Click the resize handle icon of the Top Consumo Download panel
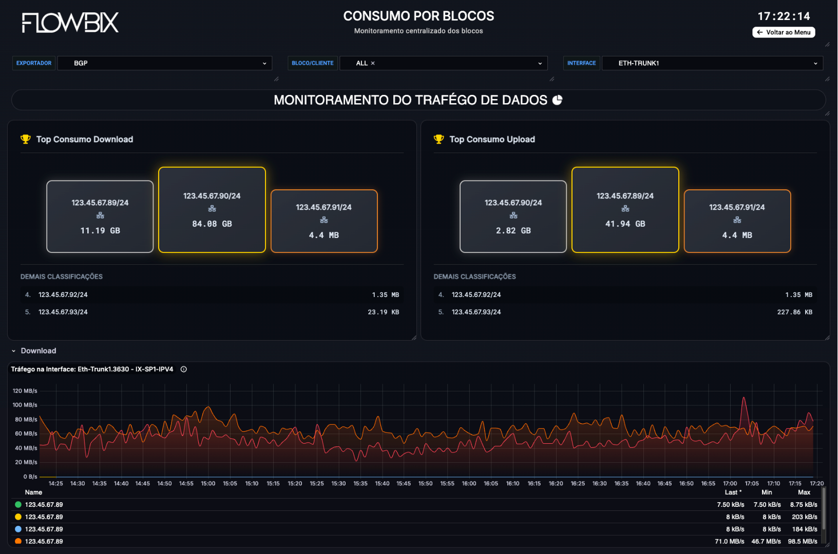Viewport: 838px width, 554px height. click(x=413, y=337)
